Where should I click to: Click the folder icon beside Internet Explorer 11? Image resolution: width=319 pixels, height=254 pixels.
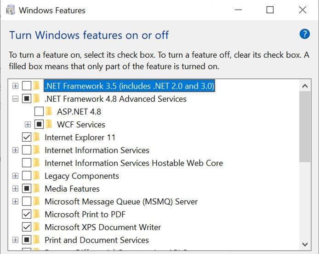pyautogui.click(x=37, y=137)
